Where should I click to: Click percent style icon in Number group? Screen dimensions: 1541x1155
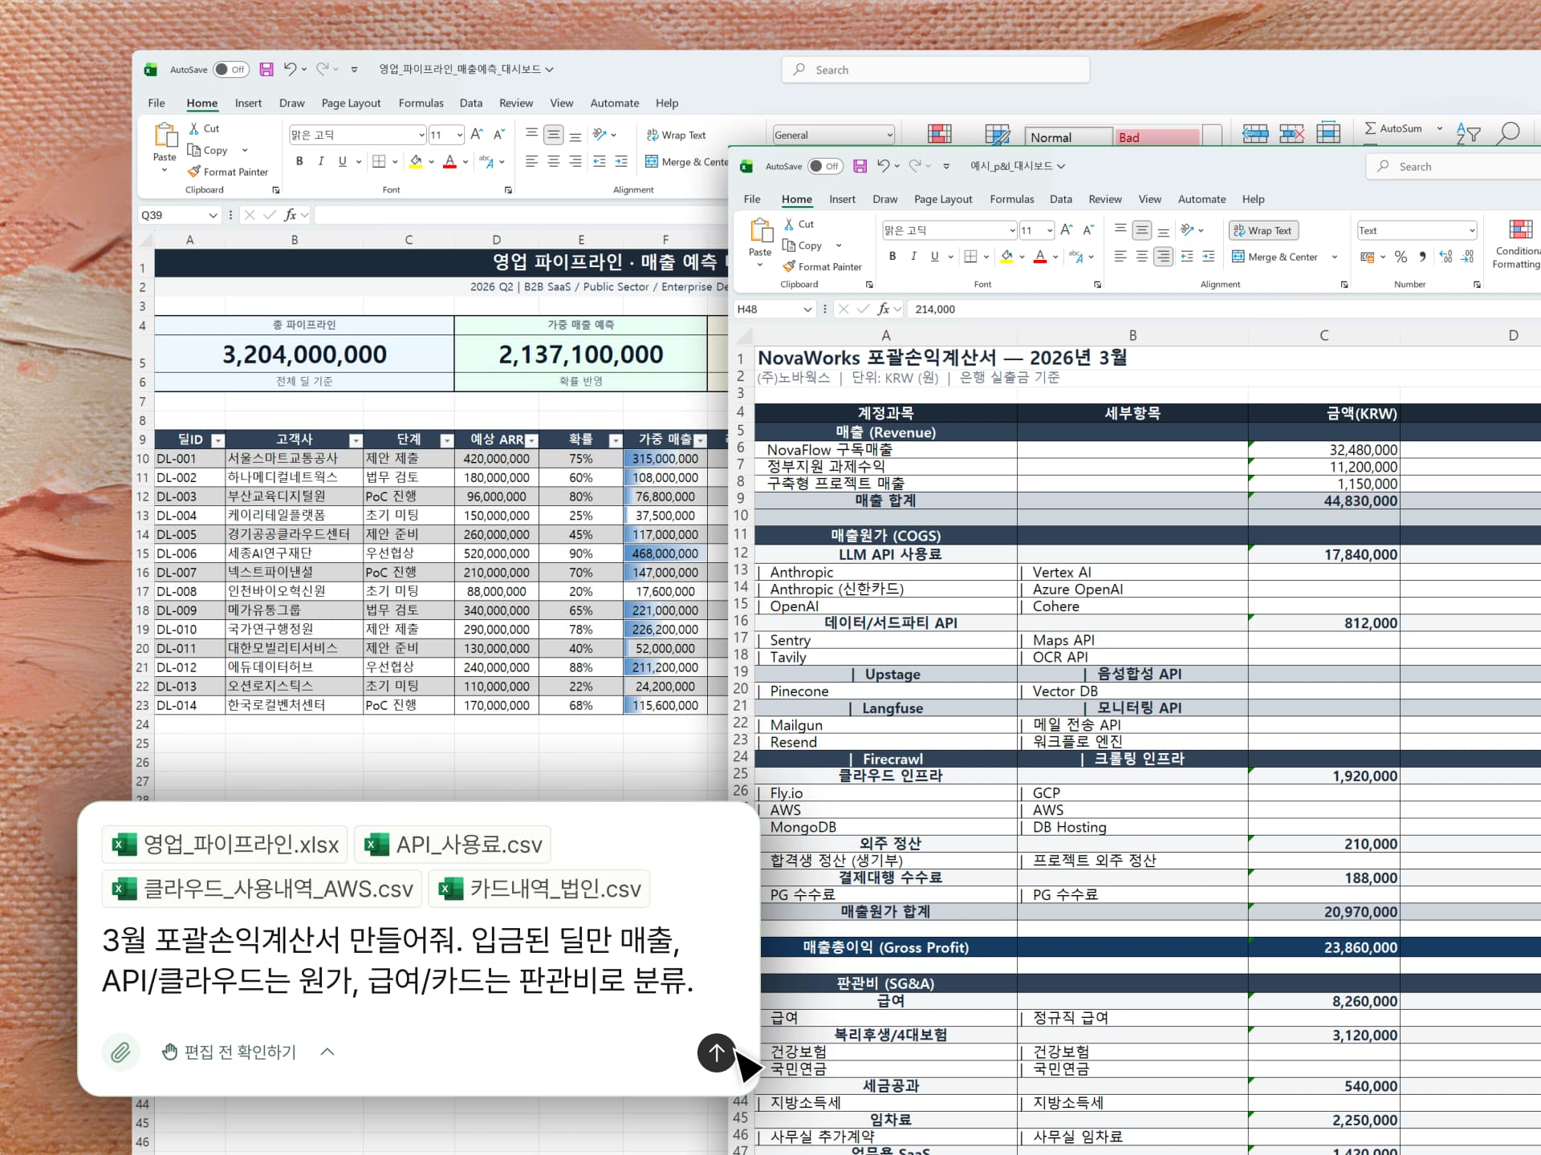[x=1401, y=257]
